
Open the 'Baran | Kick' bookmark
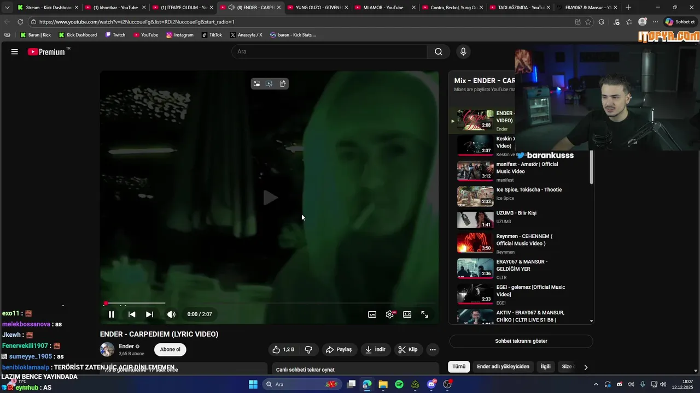[x=36, y=35]
